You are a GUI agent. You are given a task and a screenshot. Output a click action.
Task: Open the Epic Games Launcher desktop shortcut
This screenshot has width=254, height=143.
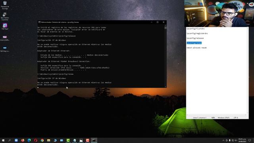coord(5,16)
